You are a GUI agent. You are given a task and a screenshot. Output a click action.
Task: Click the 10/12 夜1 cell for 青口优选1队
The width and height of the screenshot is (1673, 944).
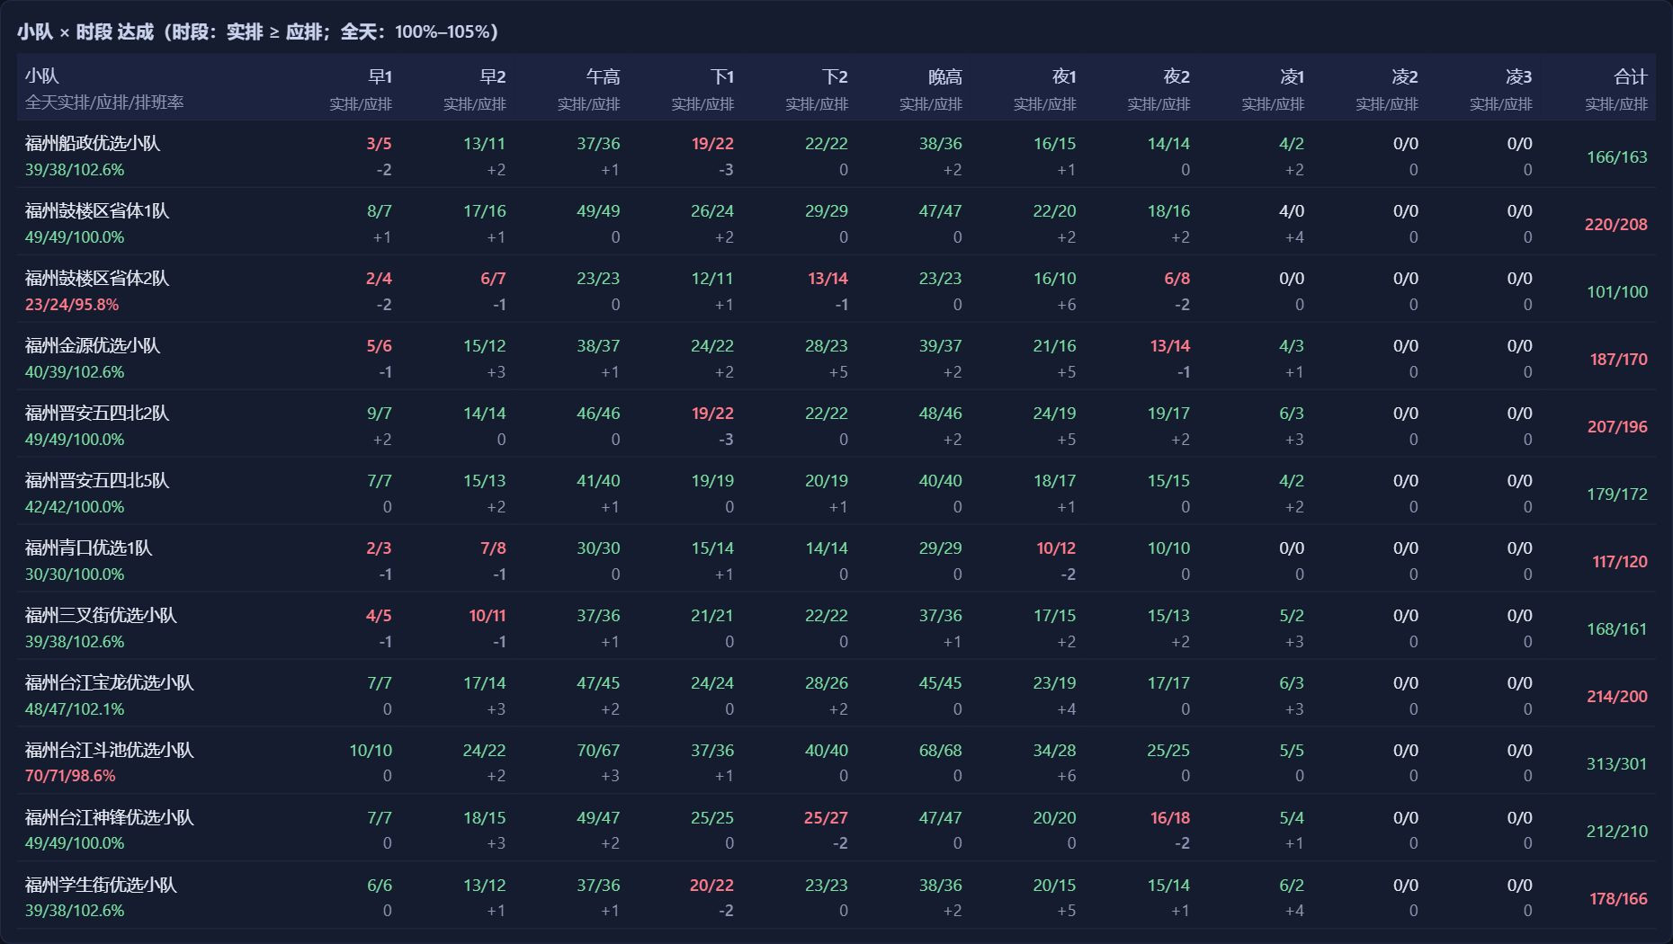(x=1056, y=548)
